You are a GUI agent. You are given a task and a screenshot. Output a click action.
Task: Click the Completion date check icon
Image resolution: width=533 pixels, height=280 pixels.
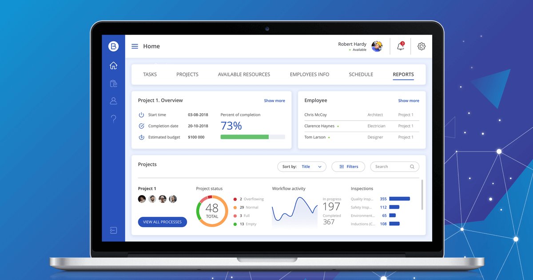(x=141, y=126)
